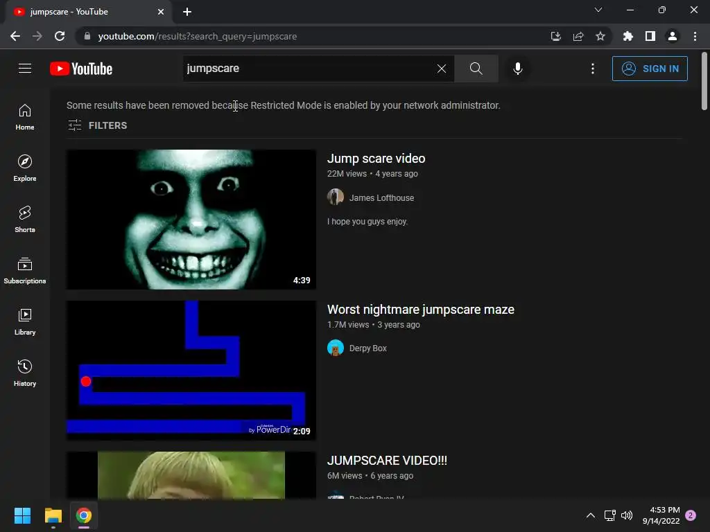This screenshot has height=532, width=710.
Task: Click 'I hope you guys enjoy.' description
Action: pyautogui.click(x=367, y=222)
